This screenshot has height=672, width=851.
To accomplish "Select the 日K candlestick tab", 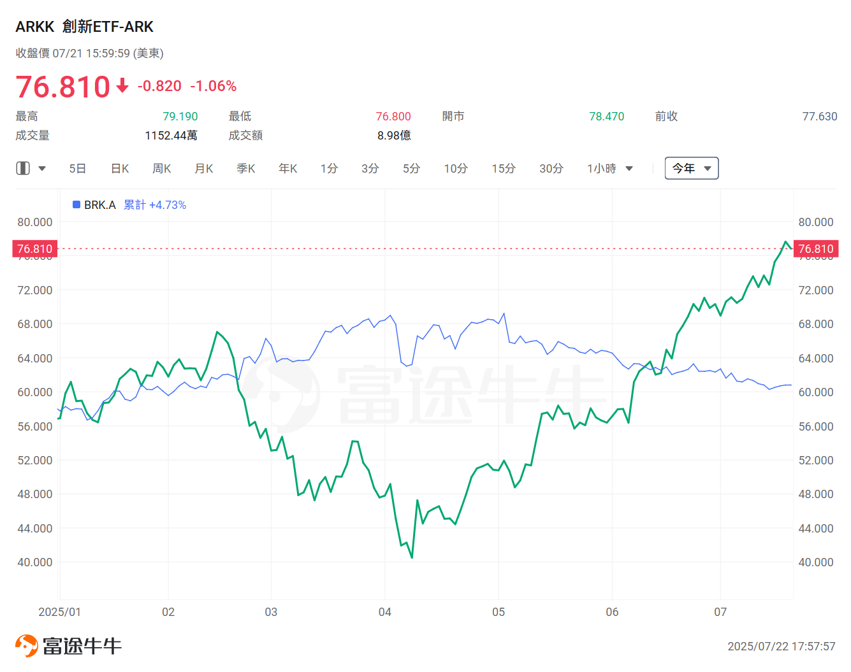I will point(120,169).
